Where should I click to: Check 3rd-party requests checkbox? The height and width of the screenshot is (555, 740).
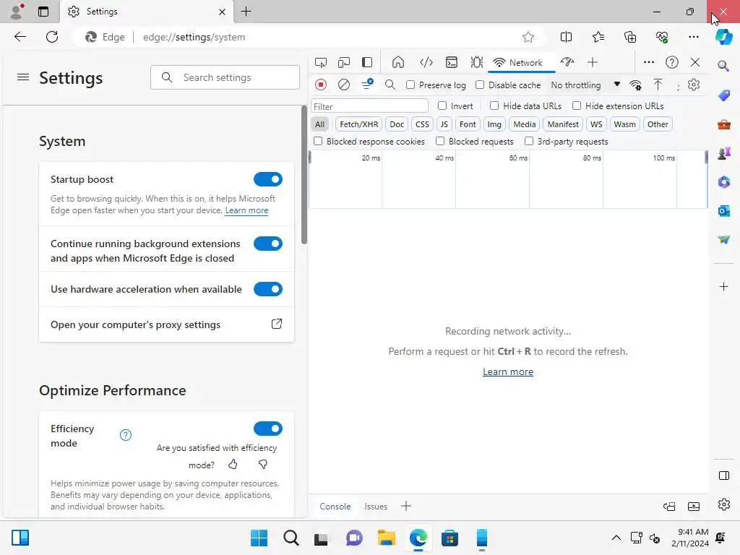point(529,141)
